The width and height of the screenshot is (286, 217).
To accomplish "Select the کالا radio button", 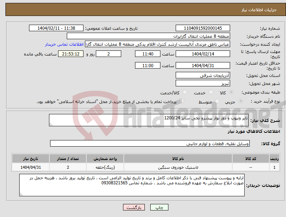I will coord(231,92).
